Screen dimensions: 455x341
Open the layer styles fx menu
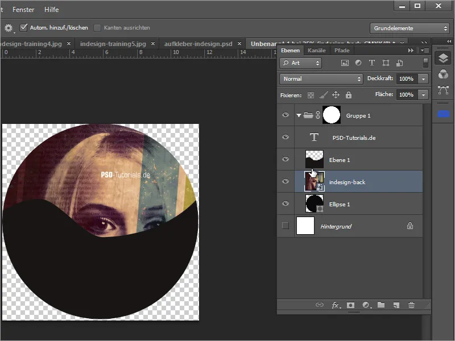point(335,305)
